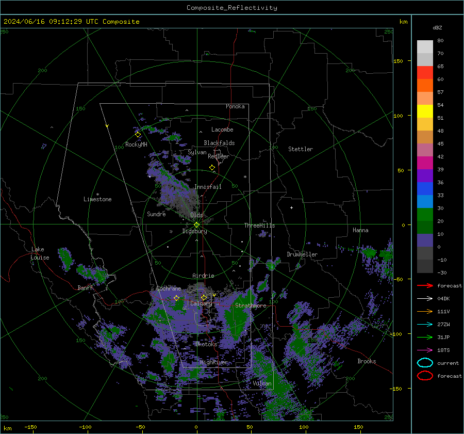
Task: Click the red forecast ellipse icon
Action: click(425, 376)
